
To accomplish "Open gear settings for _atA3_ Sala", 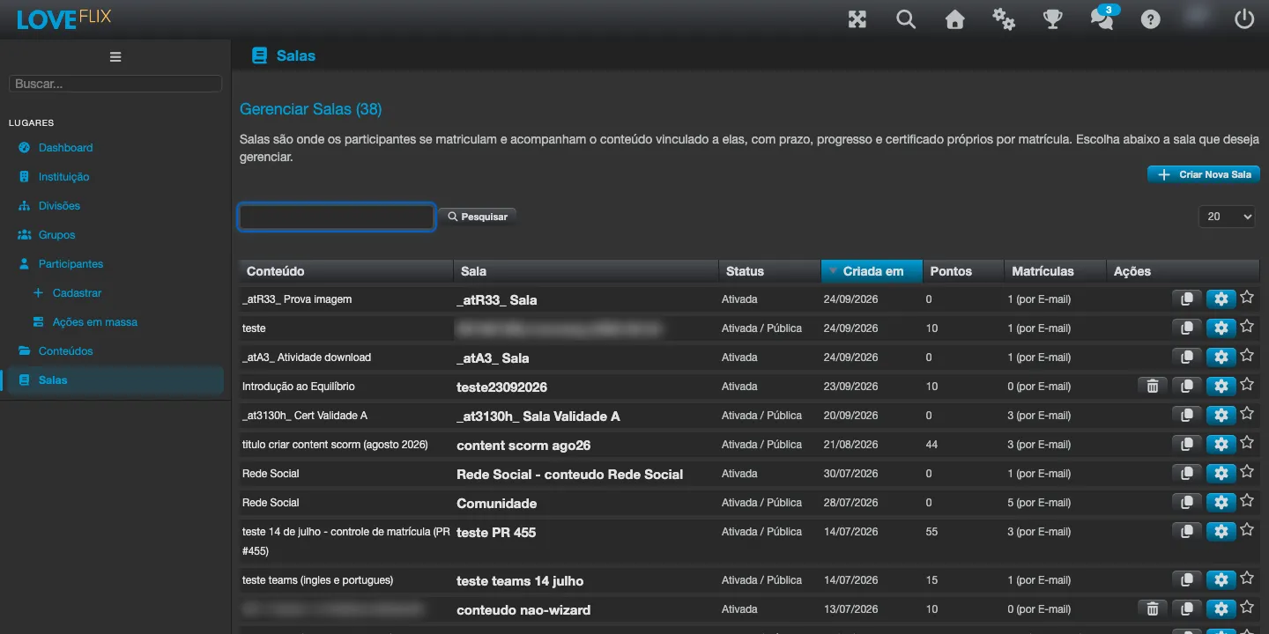I will pyautogui.click(x=1221, y=358).
